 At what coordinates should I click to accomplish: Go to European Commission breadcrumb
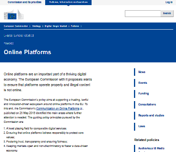tap(16, 26)
